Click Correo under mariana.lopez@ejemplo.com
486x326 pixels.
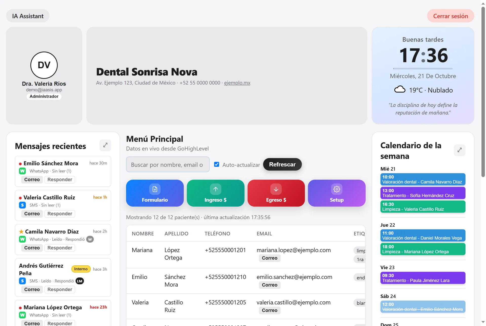[270, 258]
